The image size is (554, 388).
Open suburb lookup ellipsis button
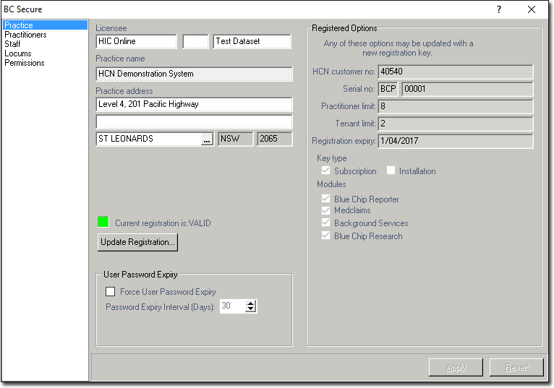click(x=207, y=139)
